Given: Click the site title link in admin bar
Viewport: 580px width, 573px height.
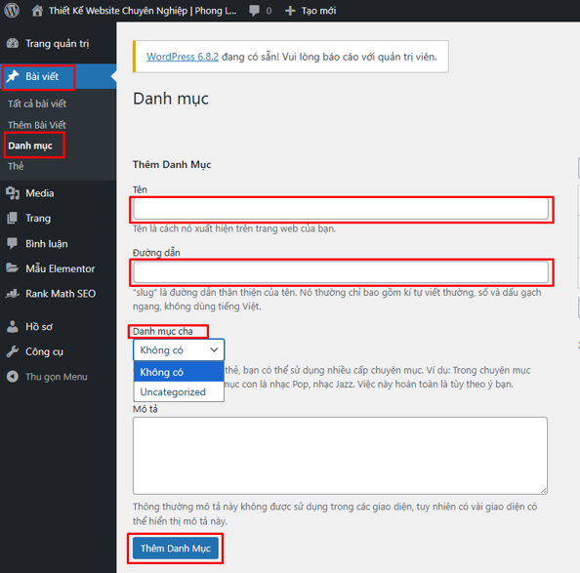Looking at the screenshot, I should pyautogui.click(x=143, y=11).
